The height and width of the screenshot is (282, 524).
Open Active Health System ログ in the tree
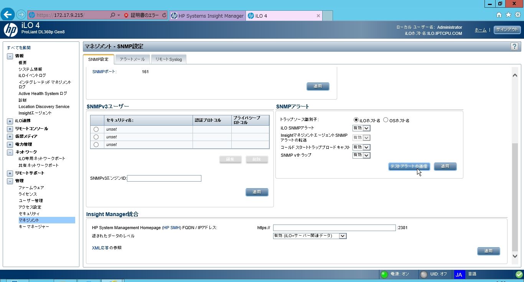tap(43, 93)
